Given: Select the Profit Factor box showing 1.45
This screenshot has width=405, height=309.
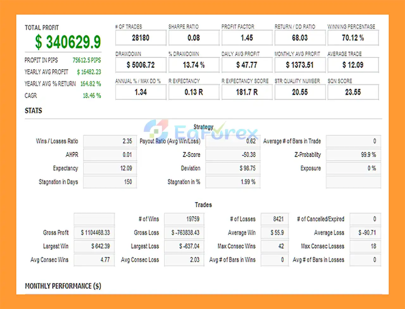Looking at the screenshot, I should pos(247,38).
